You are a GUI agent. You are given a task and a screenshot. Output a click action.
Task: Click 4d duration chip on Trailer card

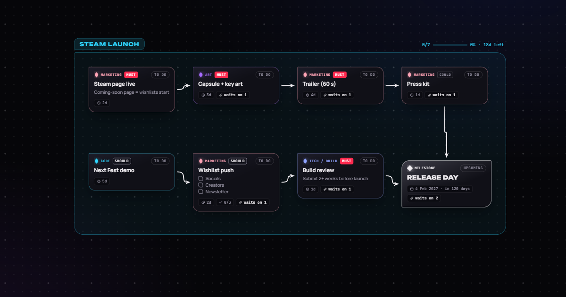(x=310, y=95)
